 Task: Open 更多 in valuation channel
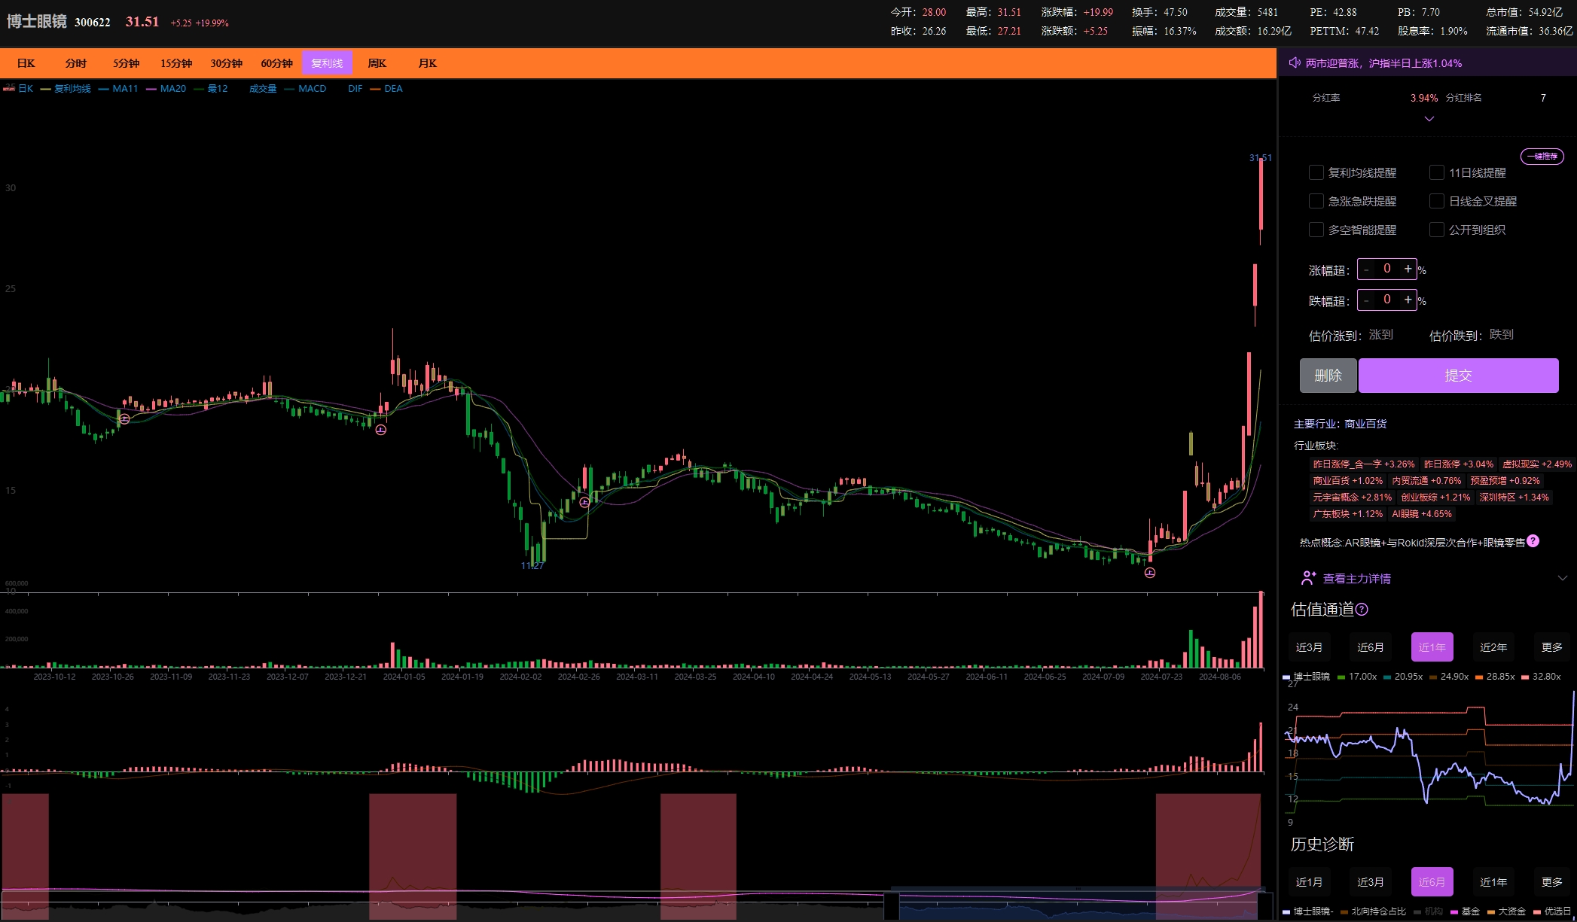(x=1552, y=647)
